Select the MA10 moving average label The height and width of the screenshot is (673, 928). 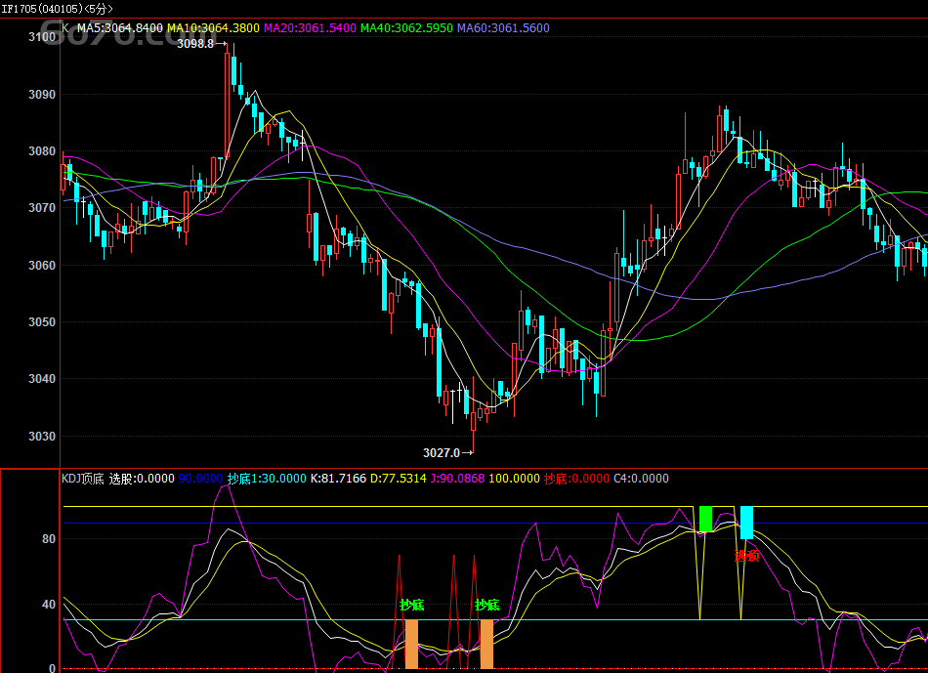click(213, 28)
